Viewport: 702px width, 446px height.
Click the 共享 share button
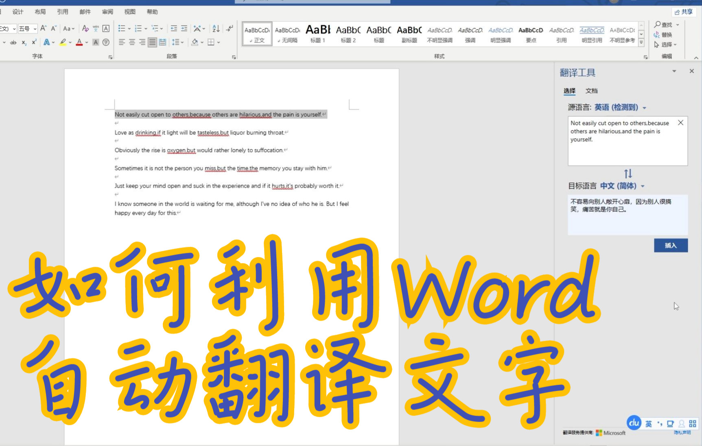(x=684, y=12)
